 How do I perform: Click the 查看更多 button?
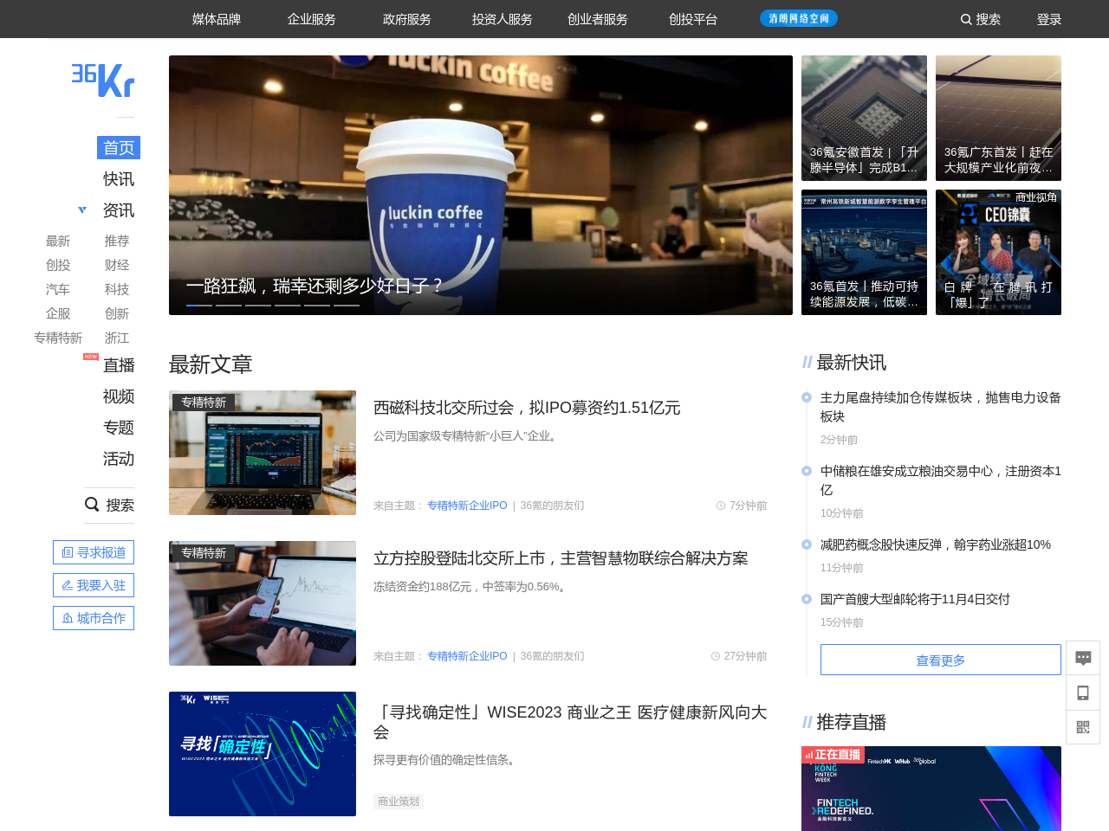coord(941,660)
